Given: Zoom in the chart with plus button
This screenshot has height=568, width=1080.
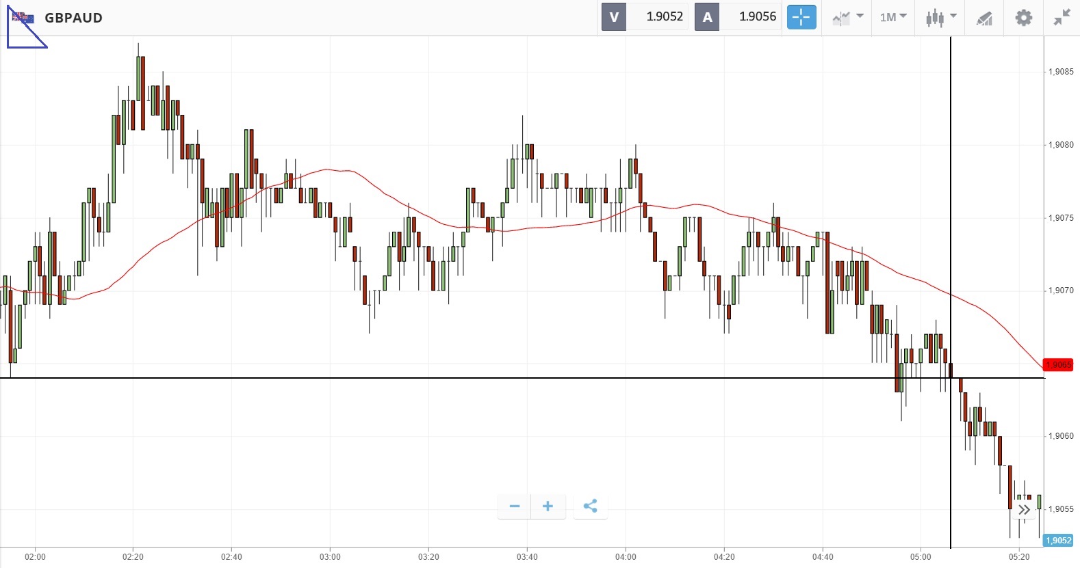Looking at the screenshot, I should [548, 506].
